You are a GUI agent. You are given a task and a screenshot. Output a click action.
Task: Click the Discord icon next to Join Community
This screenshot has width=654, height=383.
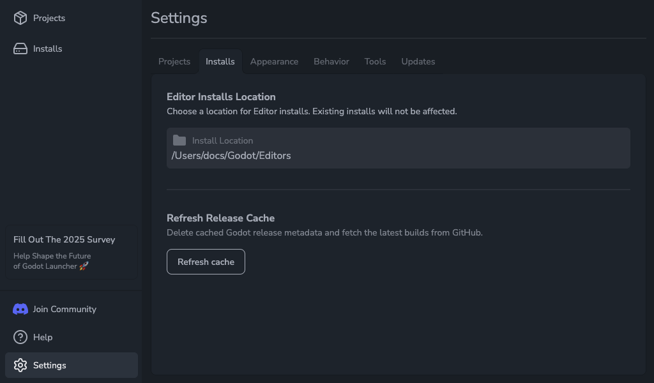pyautogui.click(x=20, y=309)
